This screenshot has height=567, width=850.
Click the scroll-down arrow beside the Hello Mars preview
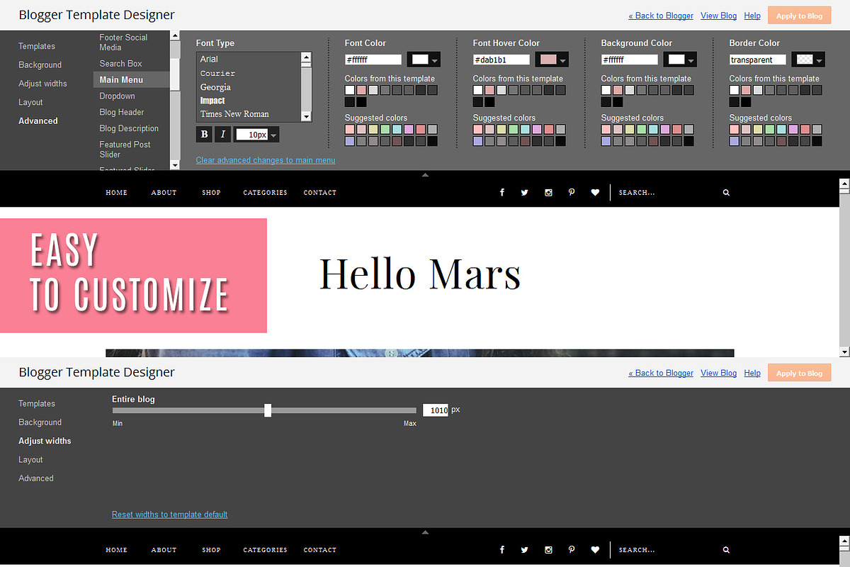[x=844, y=352]
